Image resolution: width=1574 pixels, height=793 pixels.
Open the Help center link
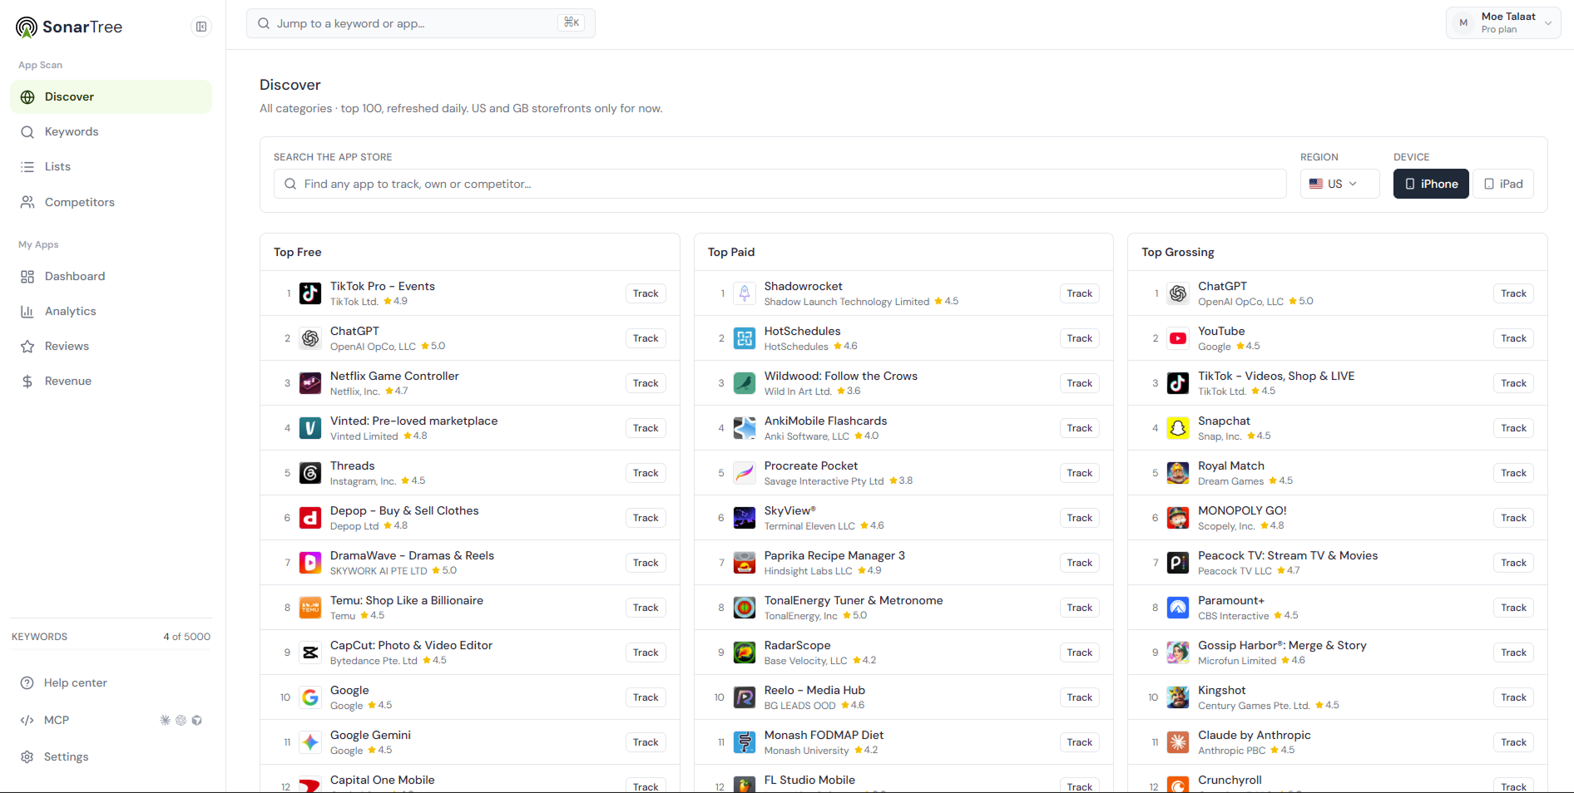point(111,682)
